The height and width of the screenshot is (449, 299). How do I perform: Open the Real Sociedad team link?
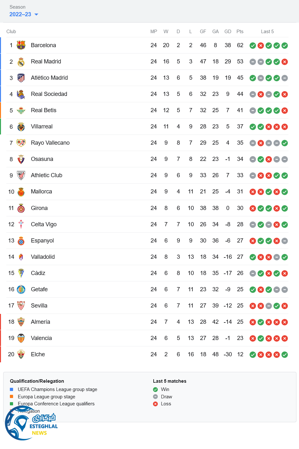pos(49,94)
